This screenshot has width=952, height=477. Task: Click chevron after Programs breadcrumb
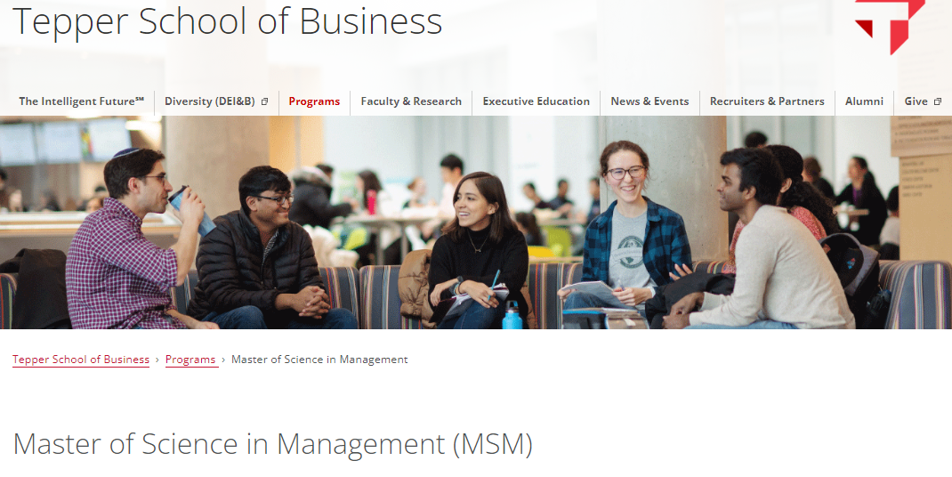[223, 360]
